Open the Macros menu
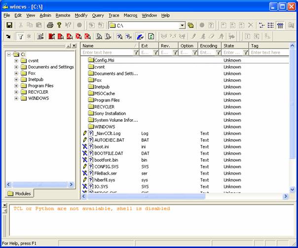The height and width of the screenshot is (248, 298). 130,15
